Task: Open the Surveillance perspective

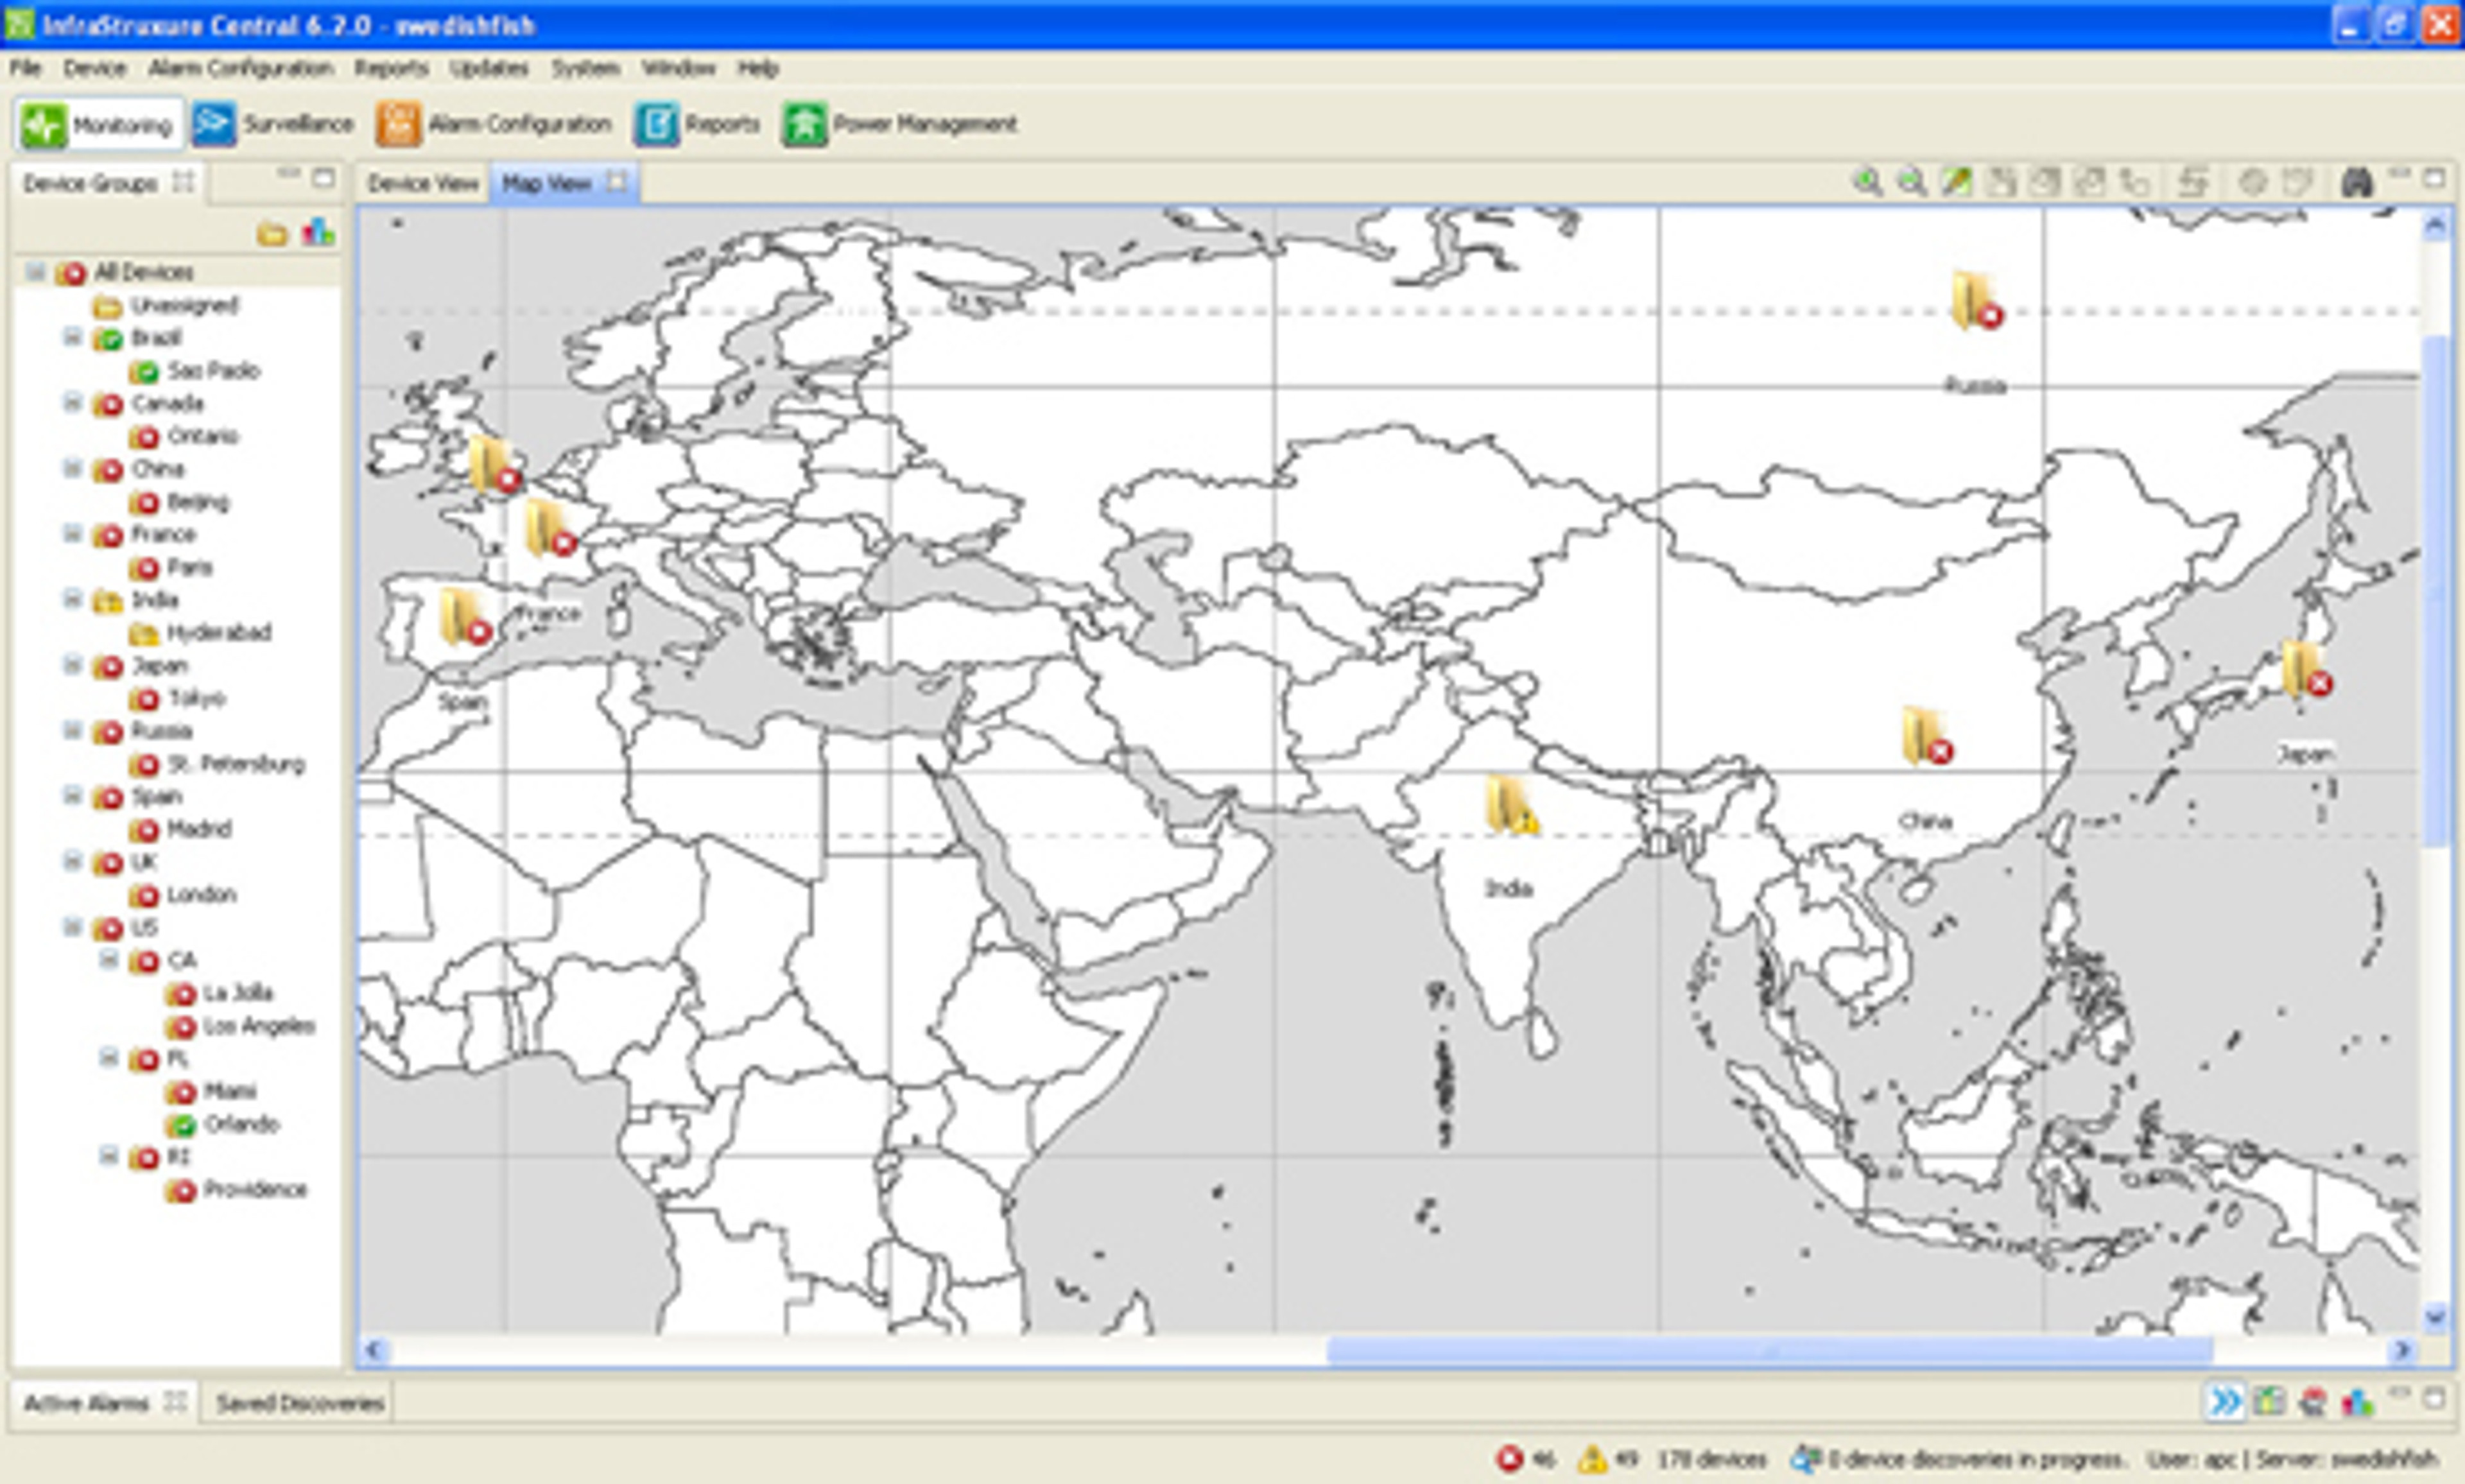Action: (x=273, y=124)
